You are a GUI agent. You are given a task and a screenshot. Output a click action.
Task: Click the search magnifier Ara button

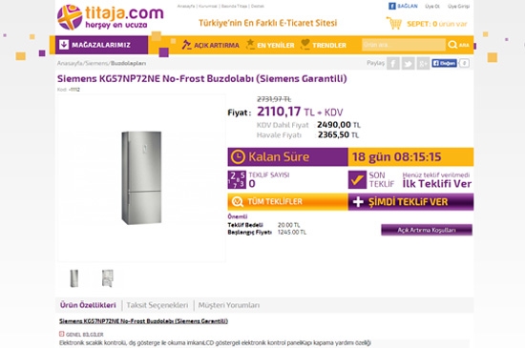point(459,45)
